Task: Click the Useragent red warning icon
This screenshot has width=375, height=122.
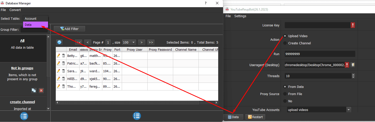Action: tap(347, 65)
